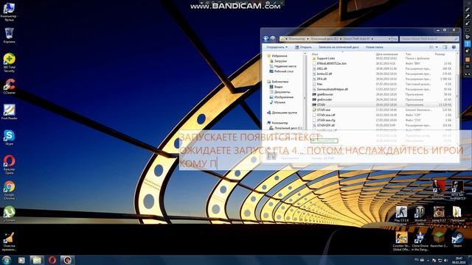Click Explorer forward navigation arrow
Image resolution: width=472 pixels, height=265 pixels.
(x=272, y=38)
